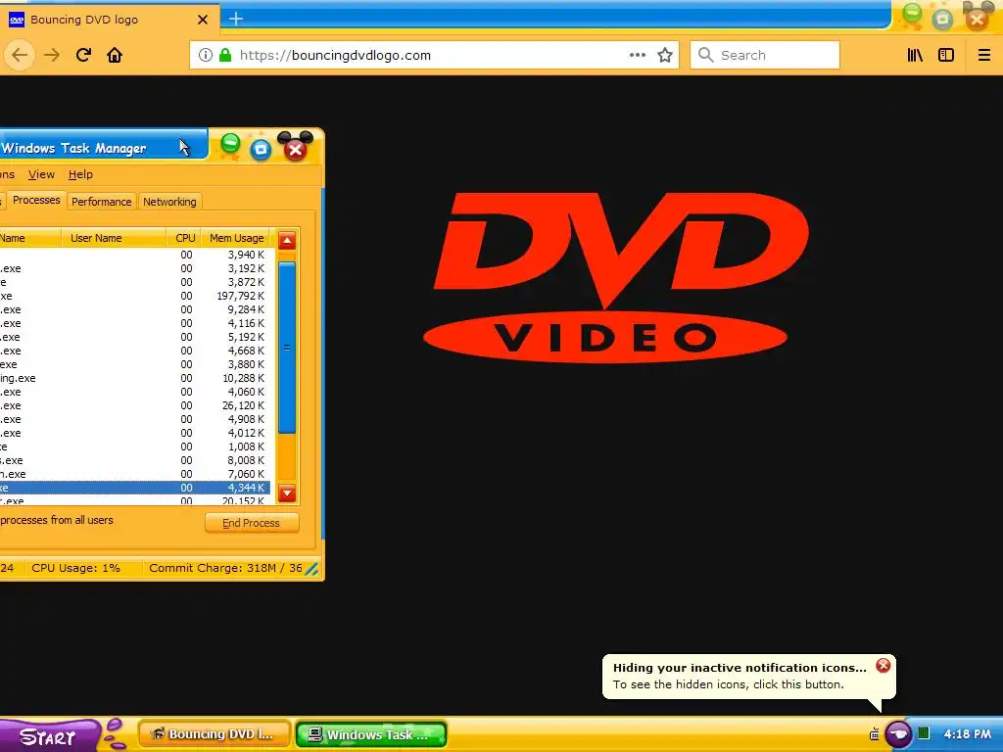Switch to the Processes tab

[x=36, y=200]
